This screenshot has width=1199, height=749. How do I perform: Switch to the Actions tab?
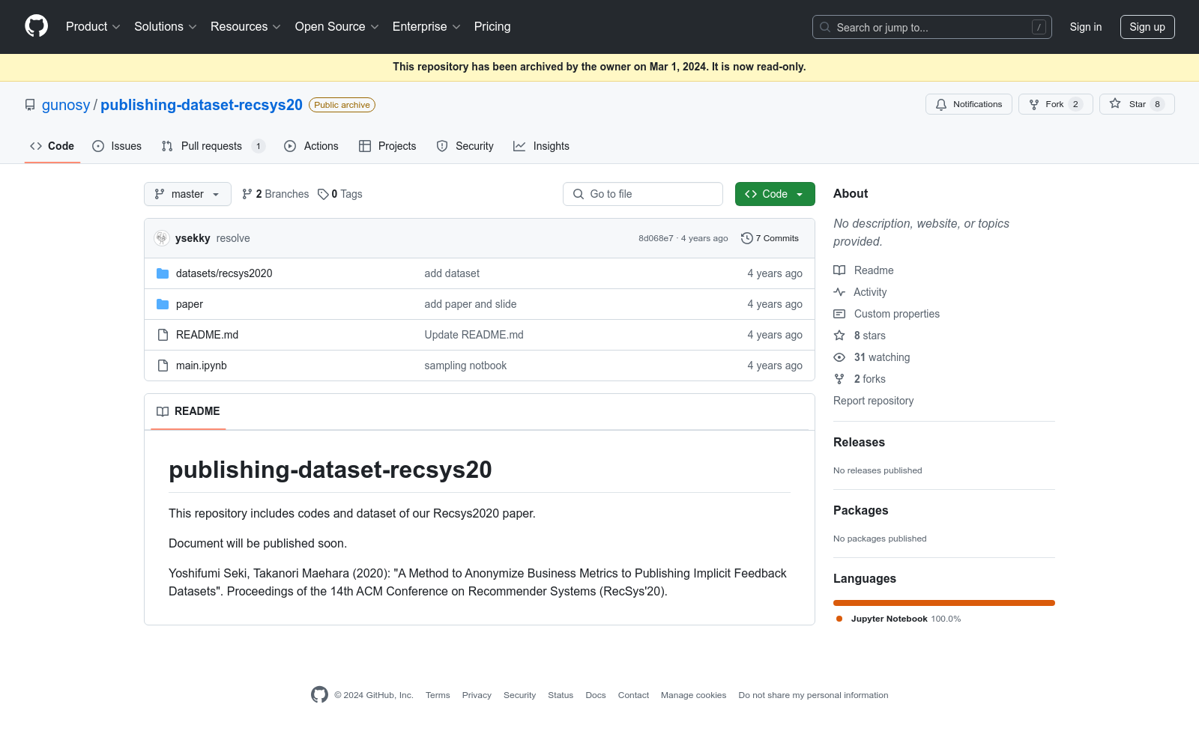coord(311,146)
